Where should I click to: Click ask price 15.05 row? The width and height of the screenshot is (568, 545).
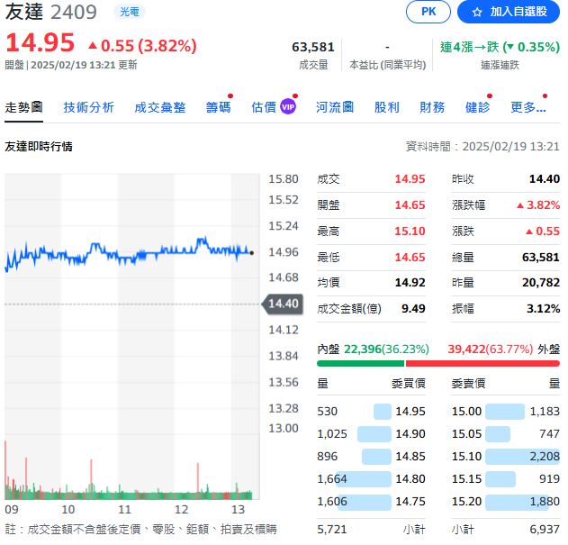tap(506, 433)
